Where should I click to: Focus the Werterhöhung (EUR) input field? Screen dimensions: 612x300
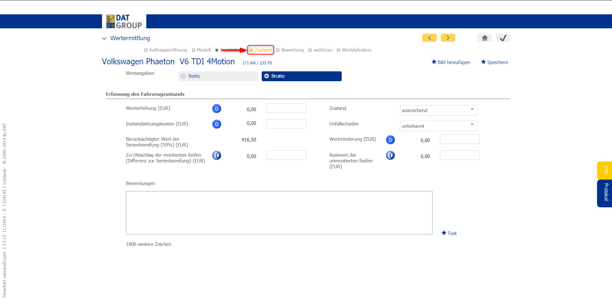287,108
